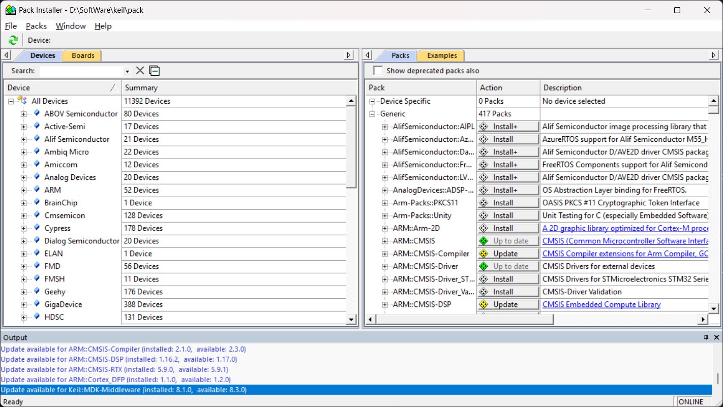Install the Arm-Packs::Unity pack
723x407 pixels.
508,215
